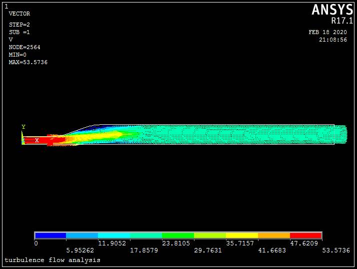Click the 'turbulence flow analysis' title text

[x=52, y=260]
